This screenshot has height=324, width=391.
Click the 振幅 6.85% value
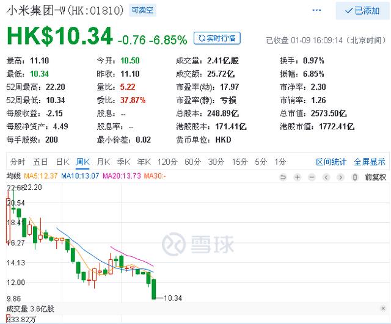coord(313,74)
